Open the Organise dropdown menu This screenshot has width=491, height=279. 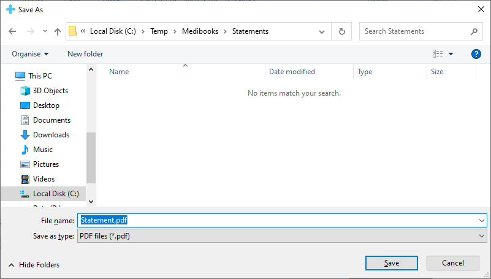(x=30, y=54)
